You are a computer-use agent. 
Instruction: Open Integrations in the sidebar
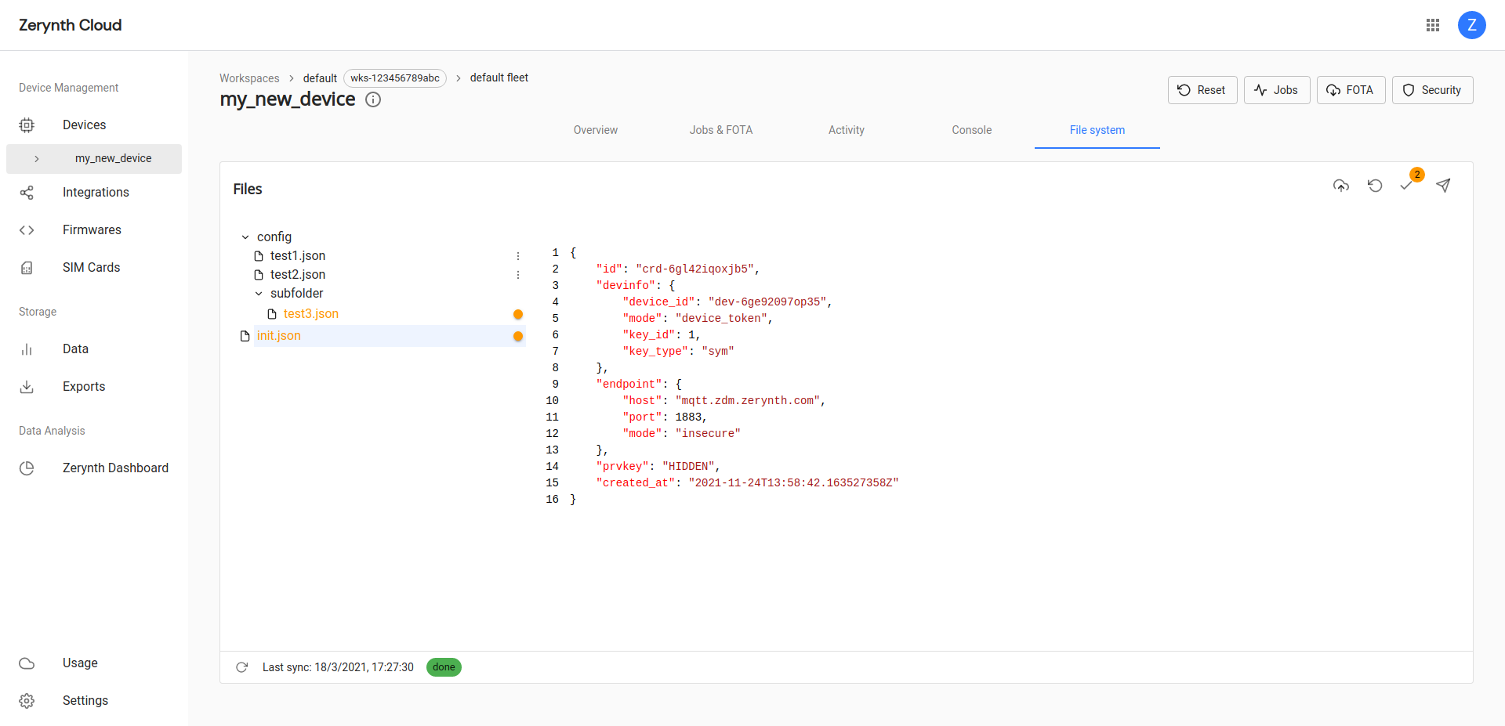(94, 193)
